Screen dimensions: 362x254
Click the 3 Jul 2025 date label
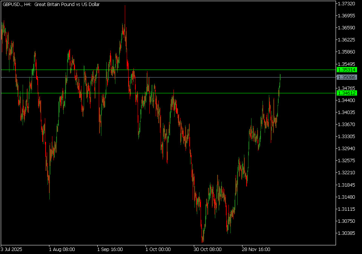[x=12, y=249]
